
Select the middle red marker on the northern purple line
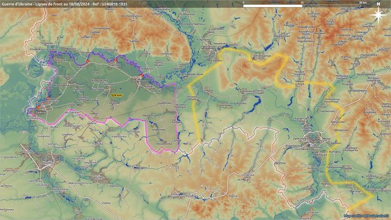[x=115, y=60]
